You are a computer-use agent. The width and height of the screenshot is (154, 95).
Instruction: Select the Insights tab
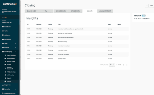(90, 11)
